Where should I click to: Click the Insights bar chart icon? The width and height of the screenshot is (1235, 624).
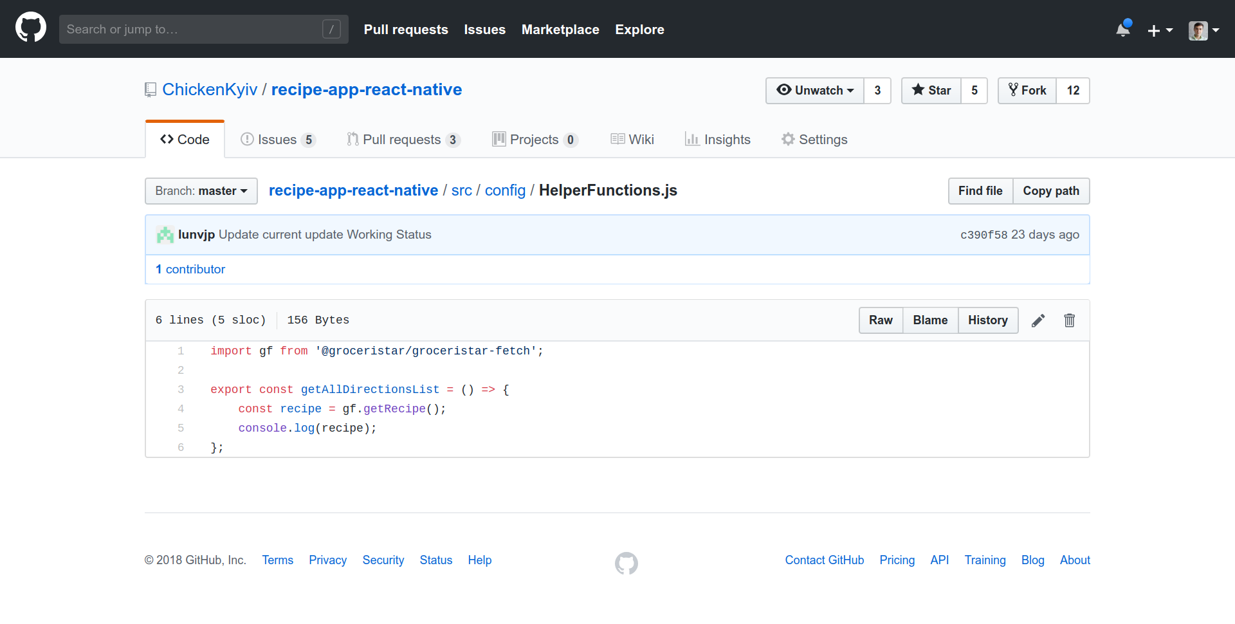[x=691, y=139]
